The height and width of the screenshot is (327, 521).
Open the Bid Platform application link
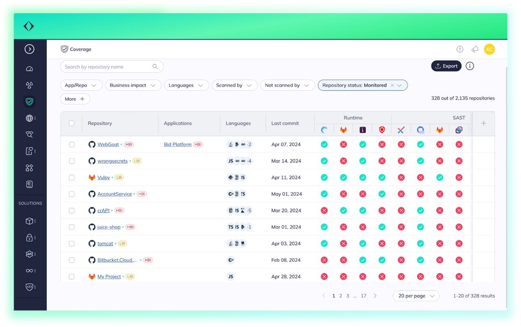(x=178, y=145)
